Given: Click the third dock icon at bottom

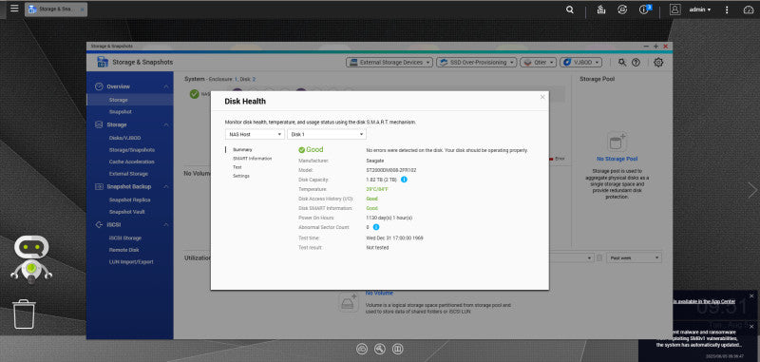Looking at the screenshot, I should [x=398, y=349].
